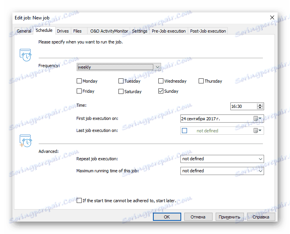Enable the Tuesday checkbox
290x234 pixels.
(x=121, y=81)
